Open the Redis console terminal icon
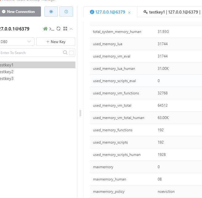202x198 pixels. click(52, 29)
